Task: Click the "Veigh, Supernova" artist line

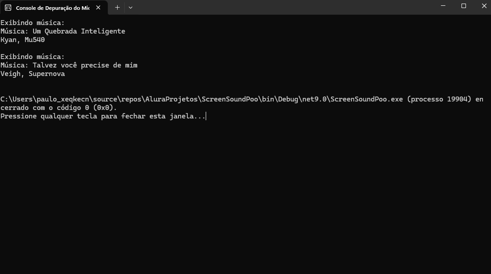Action: [x=33, y=74]
